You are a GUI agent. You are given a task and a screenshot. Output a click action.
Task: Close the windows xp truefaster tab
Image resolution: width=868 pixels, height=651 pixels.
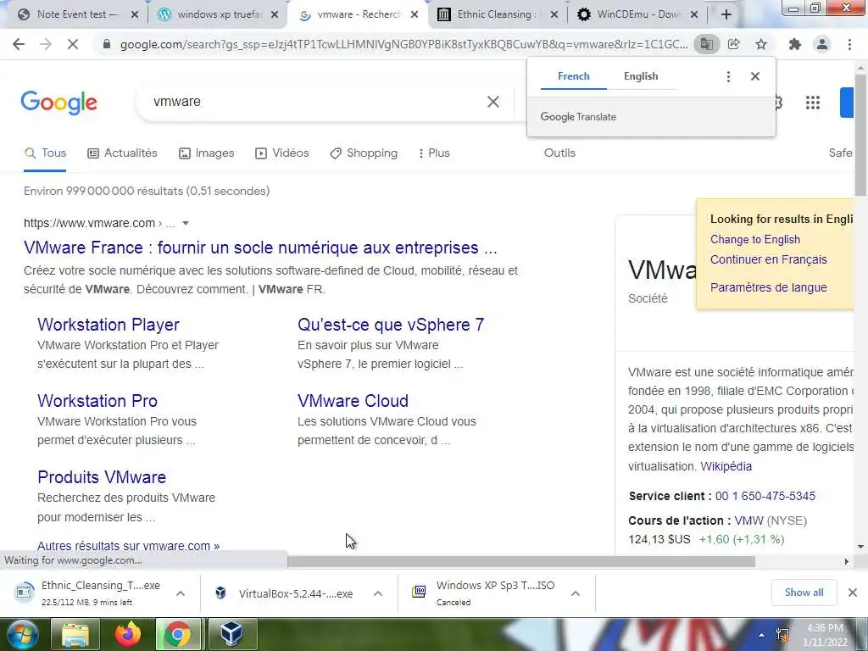[x=275, y=15]
